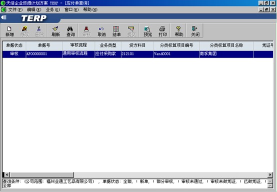This screenshot has height=192, width=277.
Task: Sort by 单据号 column header
Action: [44, 45]
